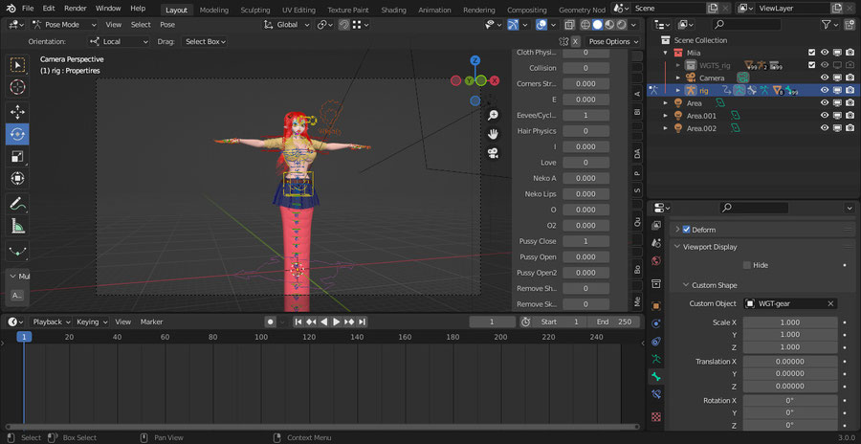Collapse the Viewport Display panel

coord(677,247)
